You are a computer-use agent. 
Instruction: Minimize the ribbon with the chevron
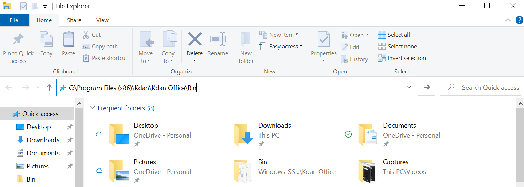(508, 20)
